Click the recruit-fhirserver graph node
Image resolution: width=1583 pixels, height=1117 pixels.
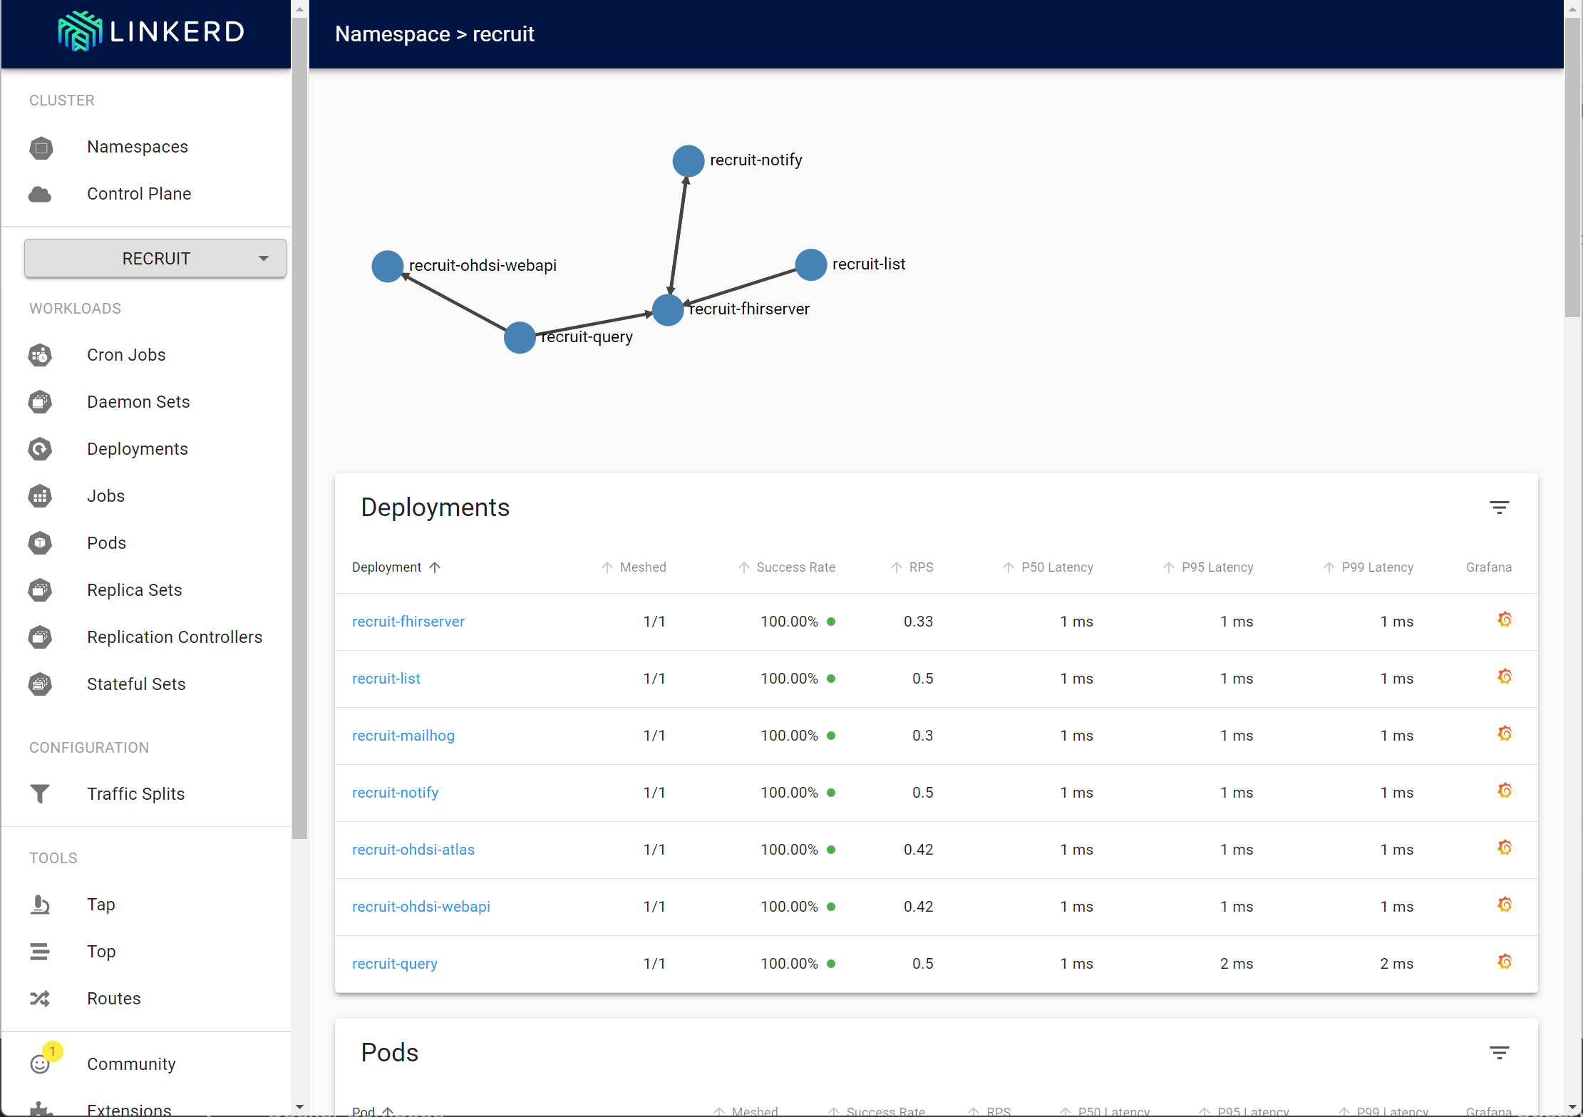[668, 310]
